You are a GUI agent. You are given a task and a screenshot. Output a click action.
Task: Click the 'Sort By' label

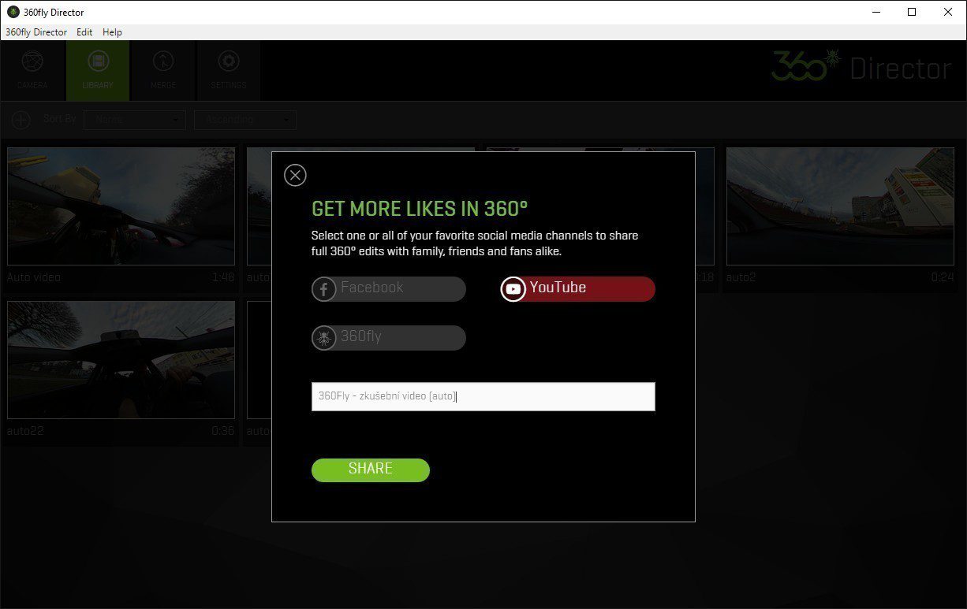coord(60,119)
